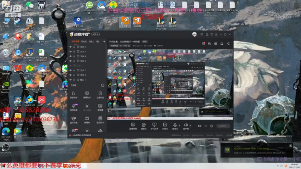Open the taskbar clock and date
301x169 pixels.
tap(294, 166)
